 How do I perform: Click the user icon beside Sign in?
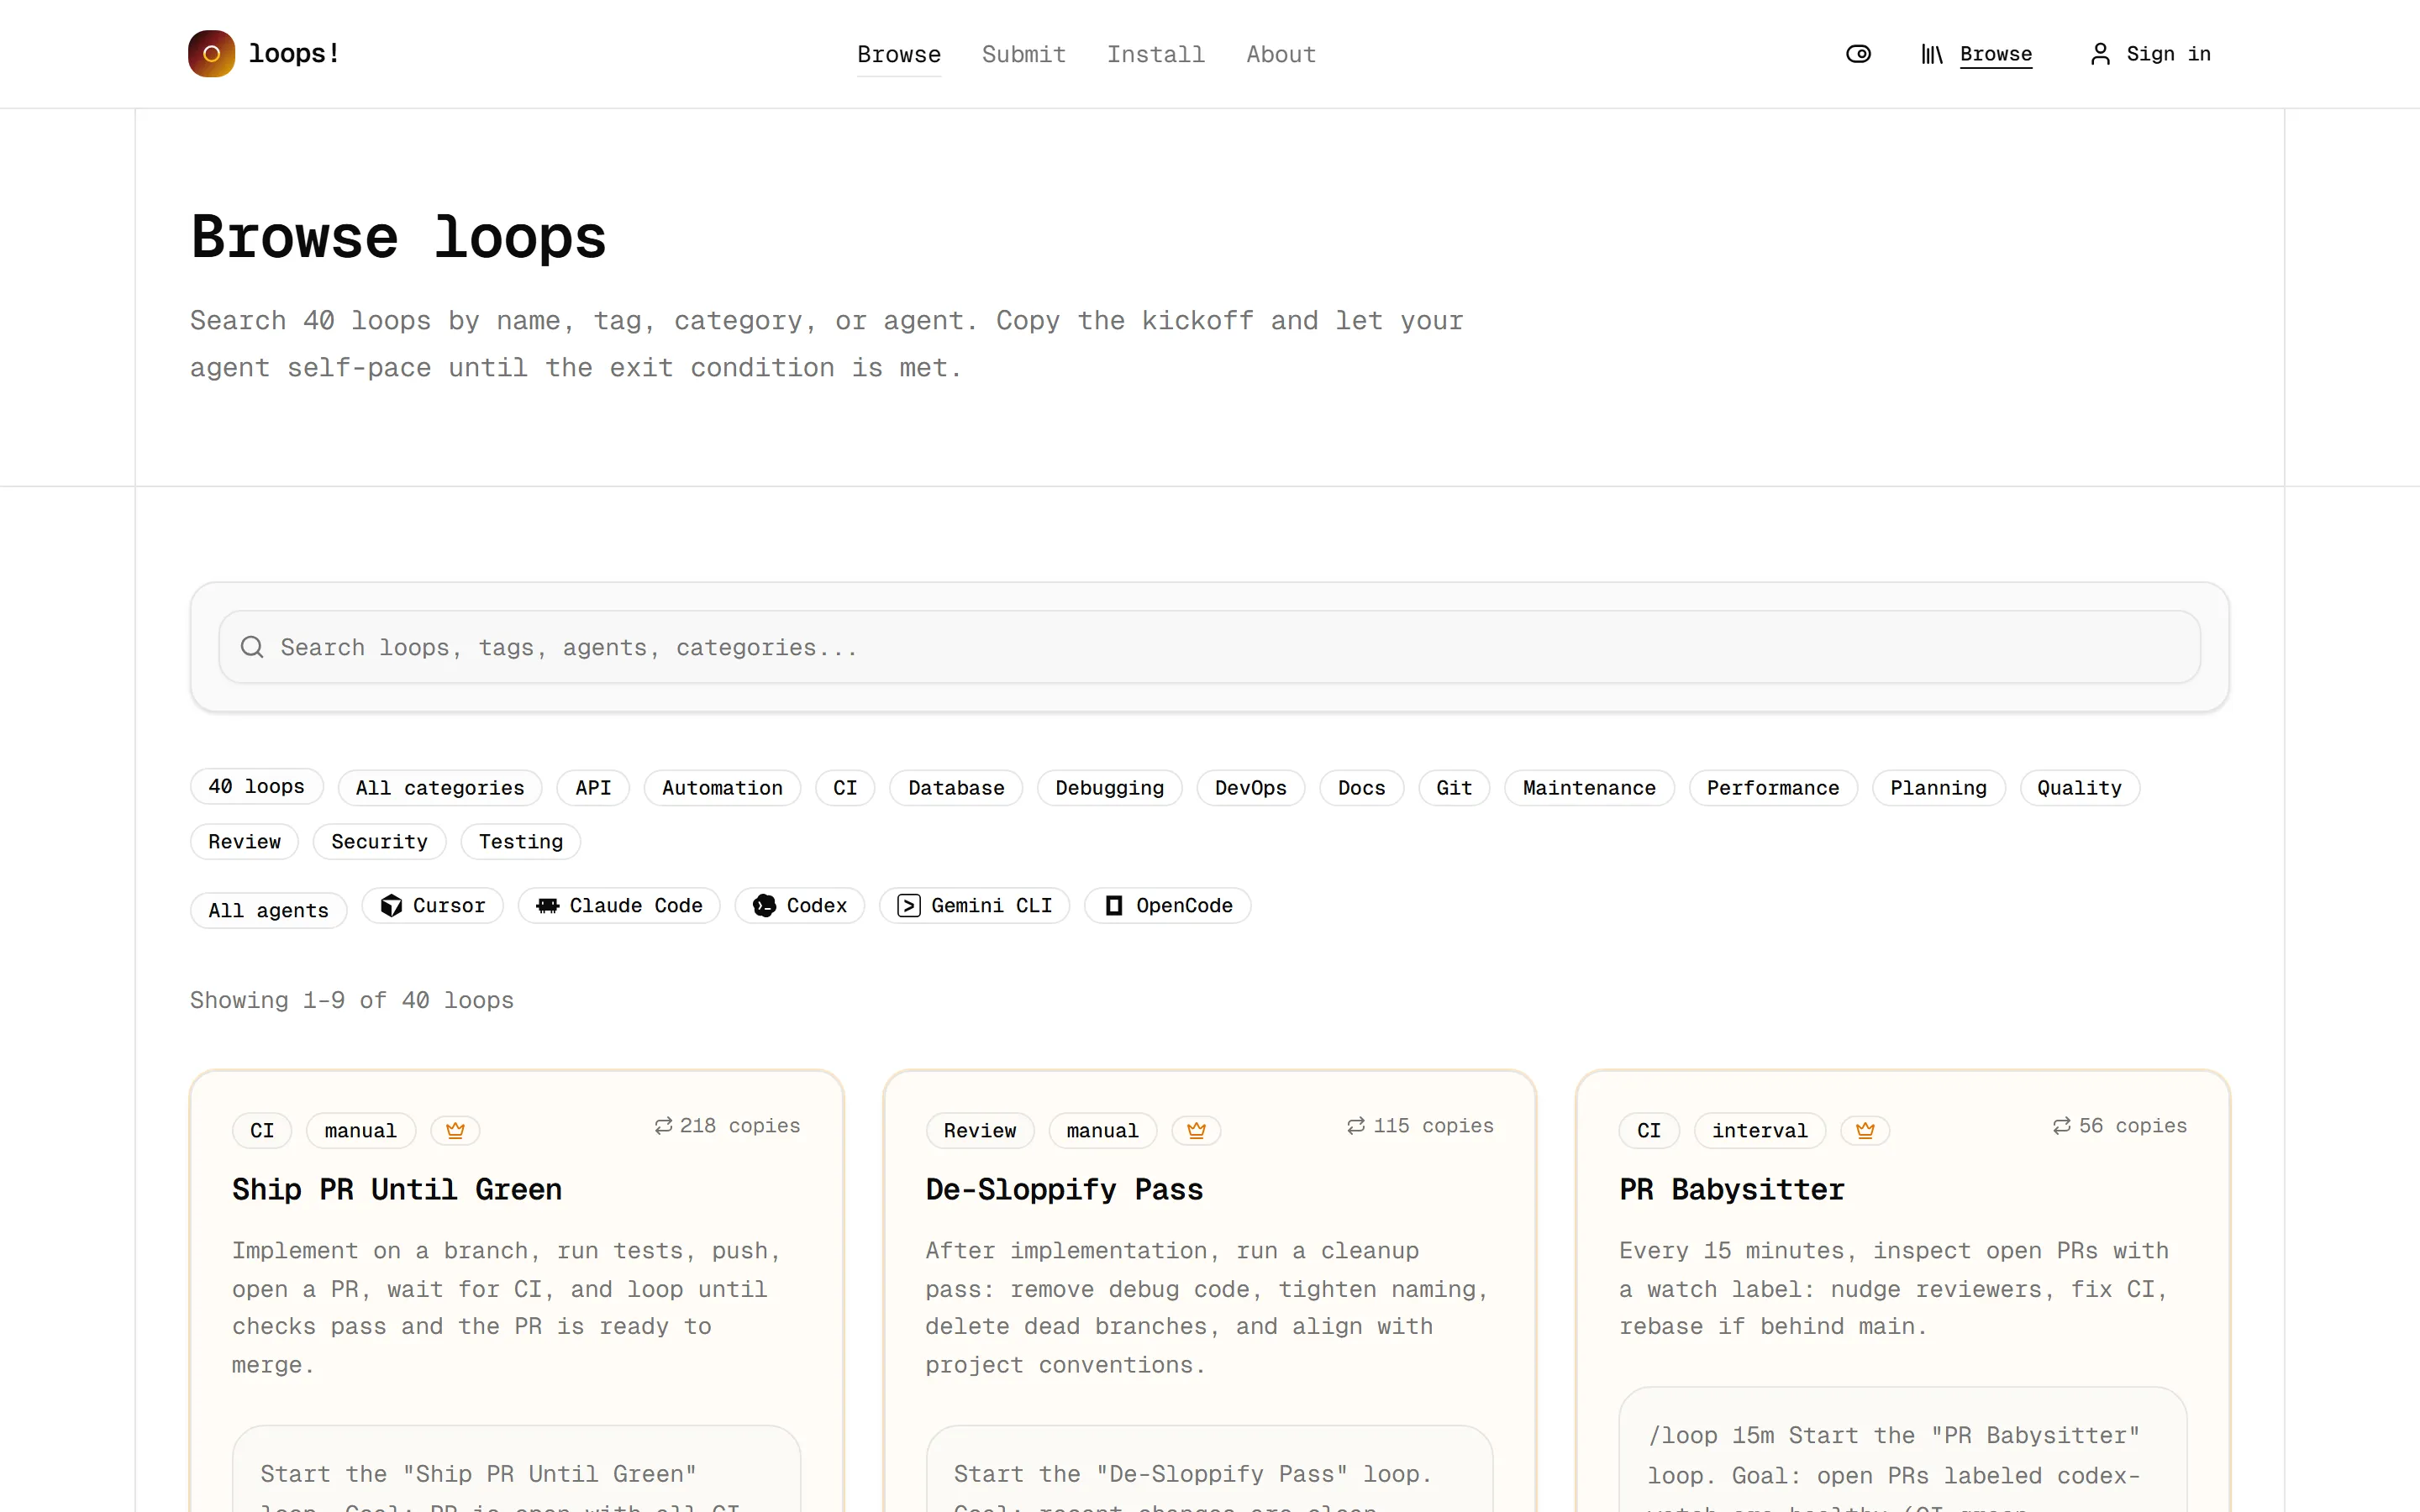(2100, 54)
